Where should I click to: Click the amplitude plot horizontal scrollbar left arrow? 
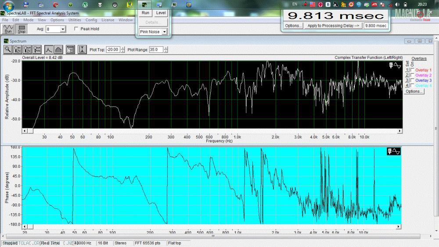pyautogui.click(x=25, y=131)
